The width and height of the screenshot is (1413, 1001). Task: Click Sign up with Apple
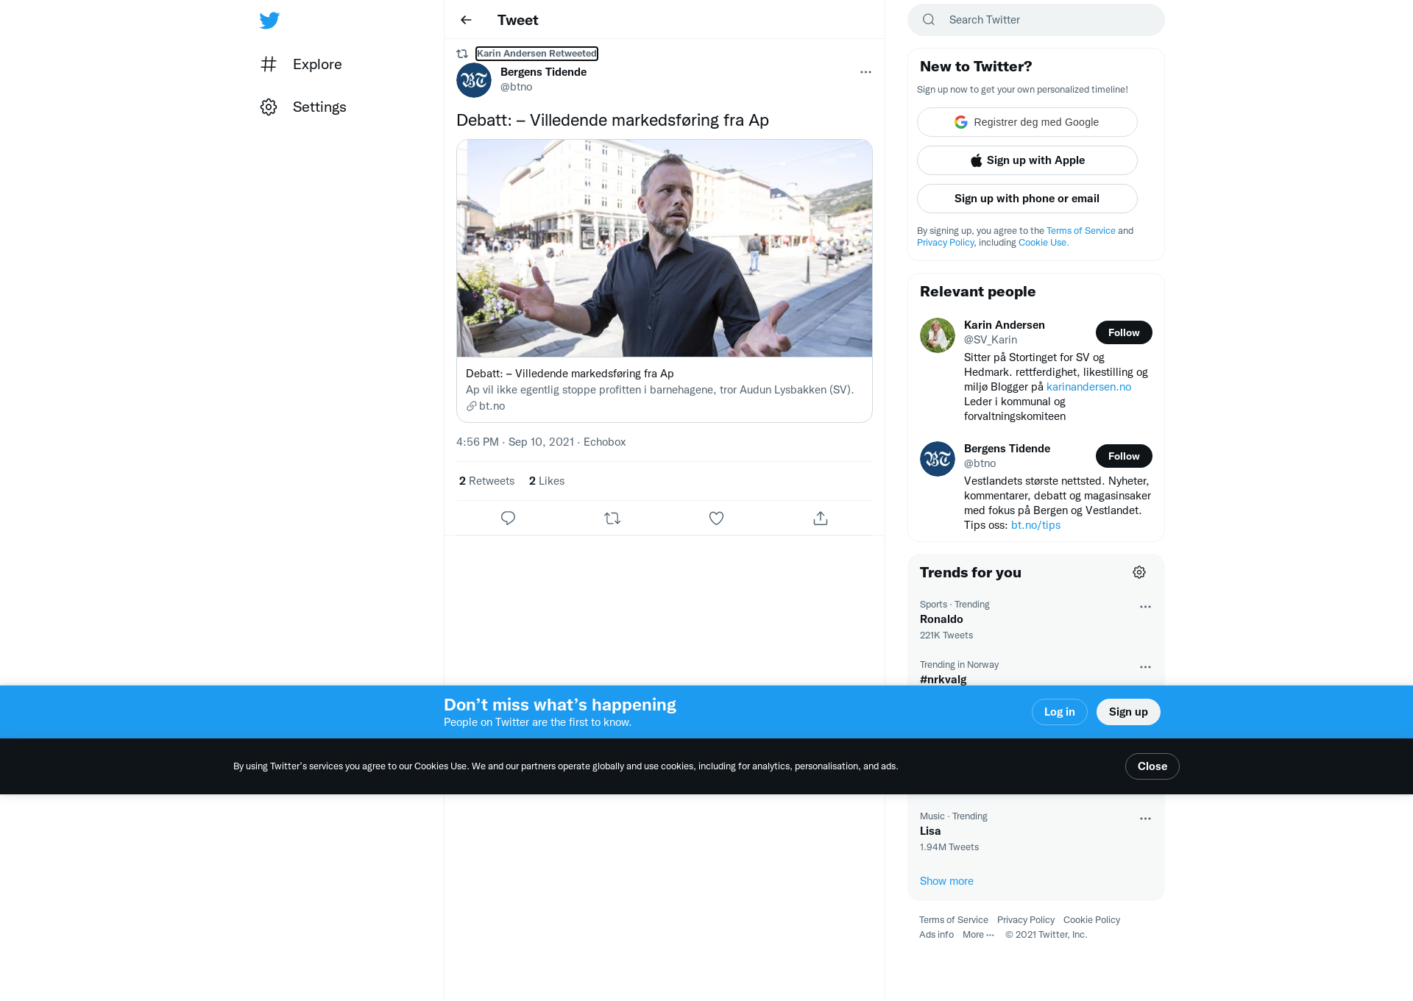(1027, 160)
